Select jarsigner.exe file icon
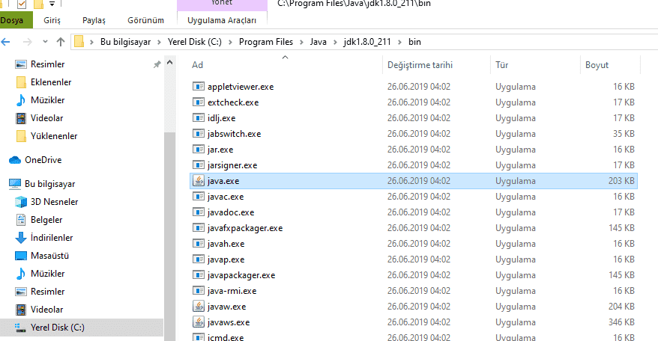The image size is (658, 341). coord(198,165)
